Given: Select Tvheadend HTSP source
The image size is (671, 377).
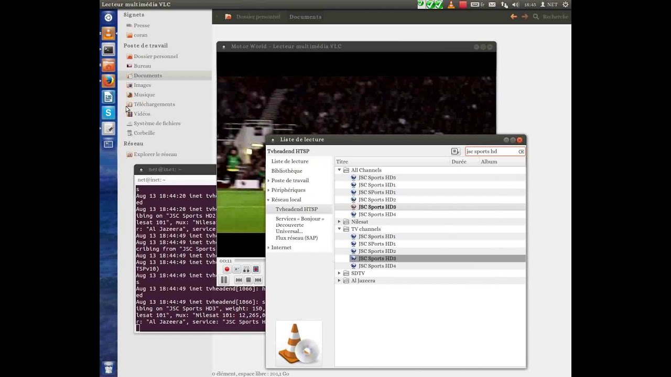Looking at the screenshot, I should (297, 209).
